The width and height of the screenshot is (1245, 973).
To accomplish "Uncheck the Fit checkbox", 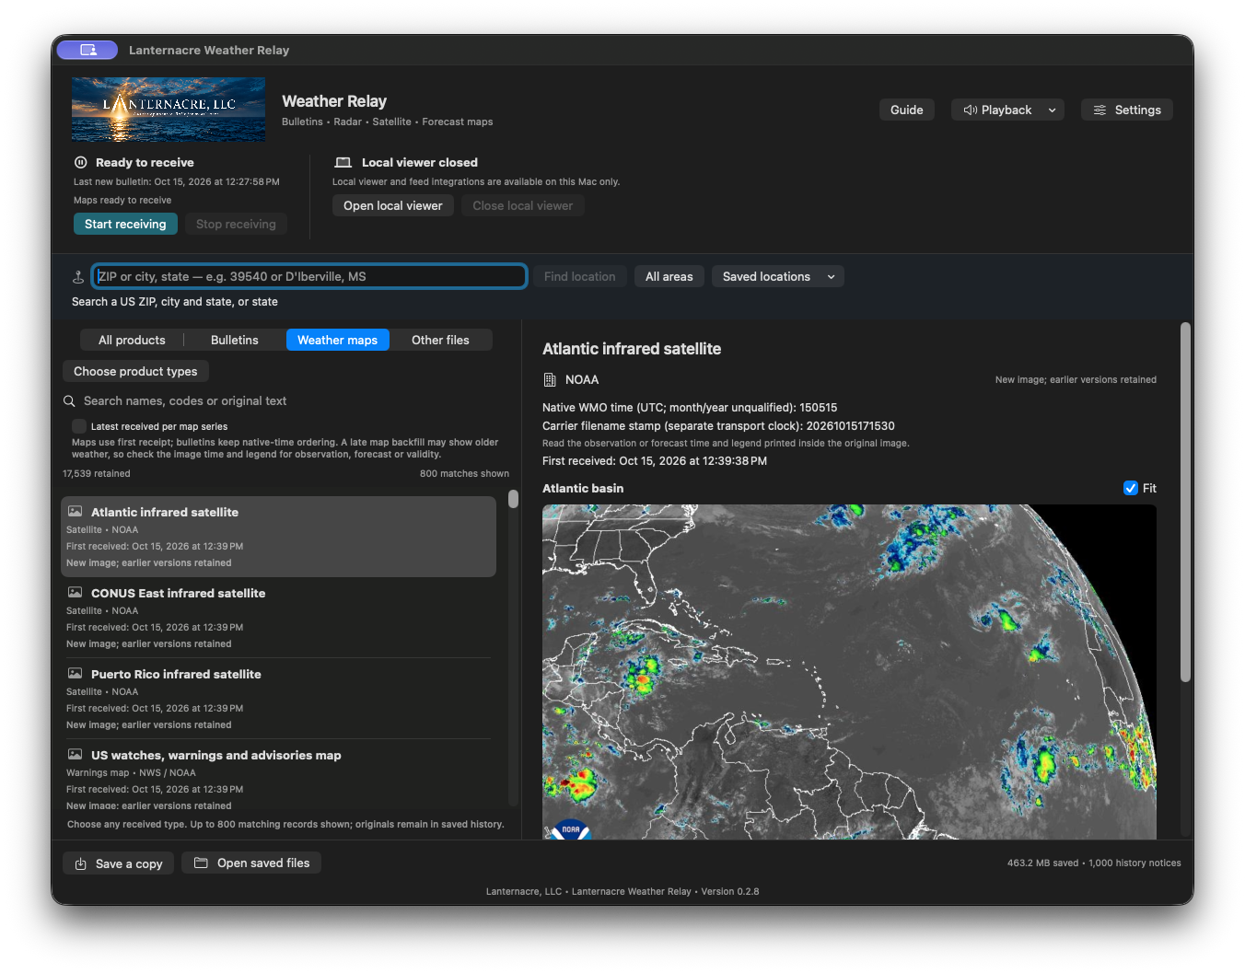I will (1131, 488).
